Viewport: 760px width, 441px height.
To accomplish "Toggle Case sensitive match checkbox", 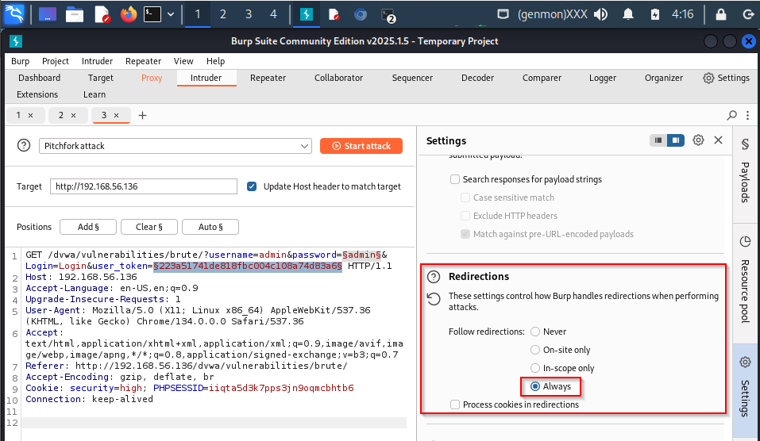I will click(465, 197).
